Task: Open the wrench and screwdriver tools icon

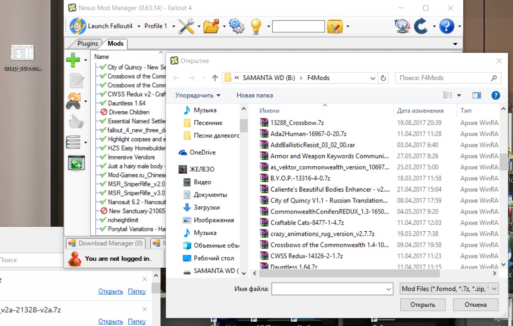Action: tap(186, 26)
